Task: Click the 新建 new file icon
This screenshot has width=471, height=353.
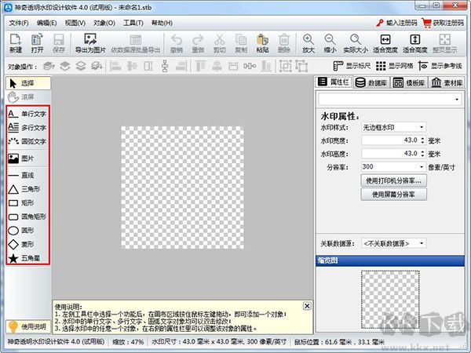Action: (x=16, y=42)
